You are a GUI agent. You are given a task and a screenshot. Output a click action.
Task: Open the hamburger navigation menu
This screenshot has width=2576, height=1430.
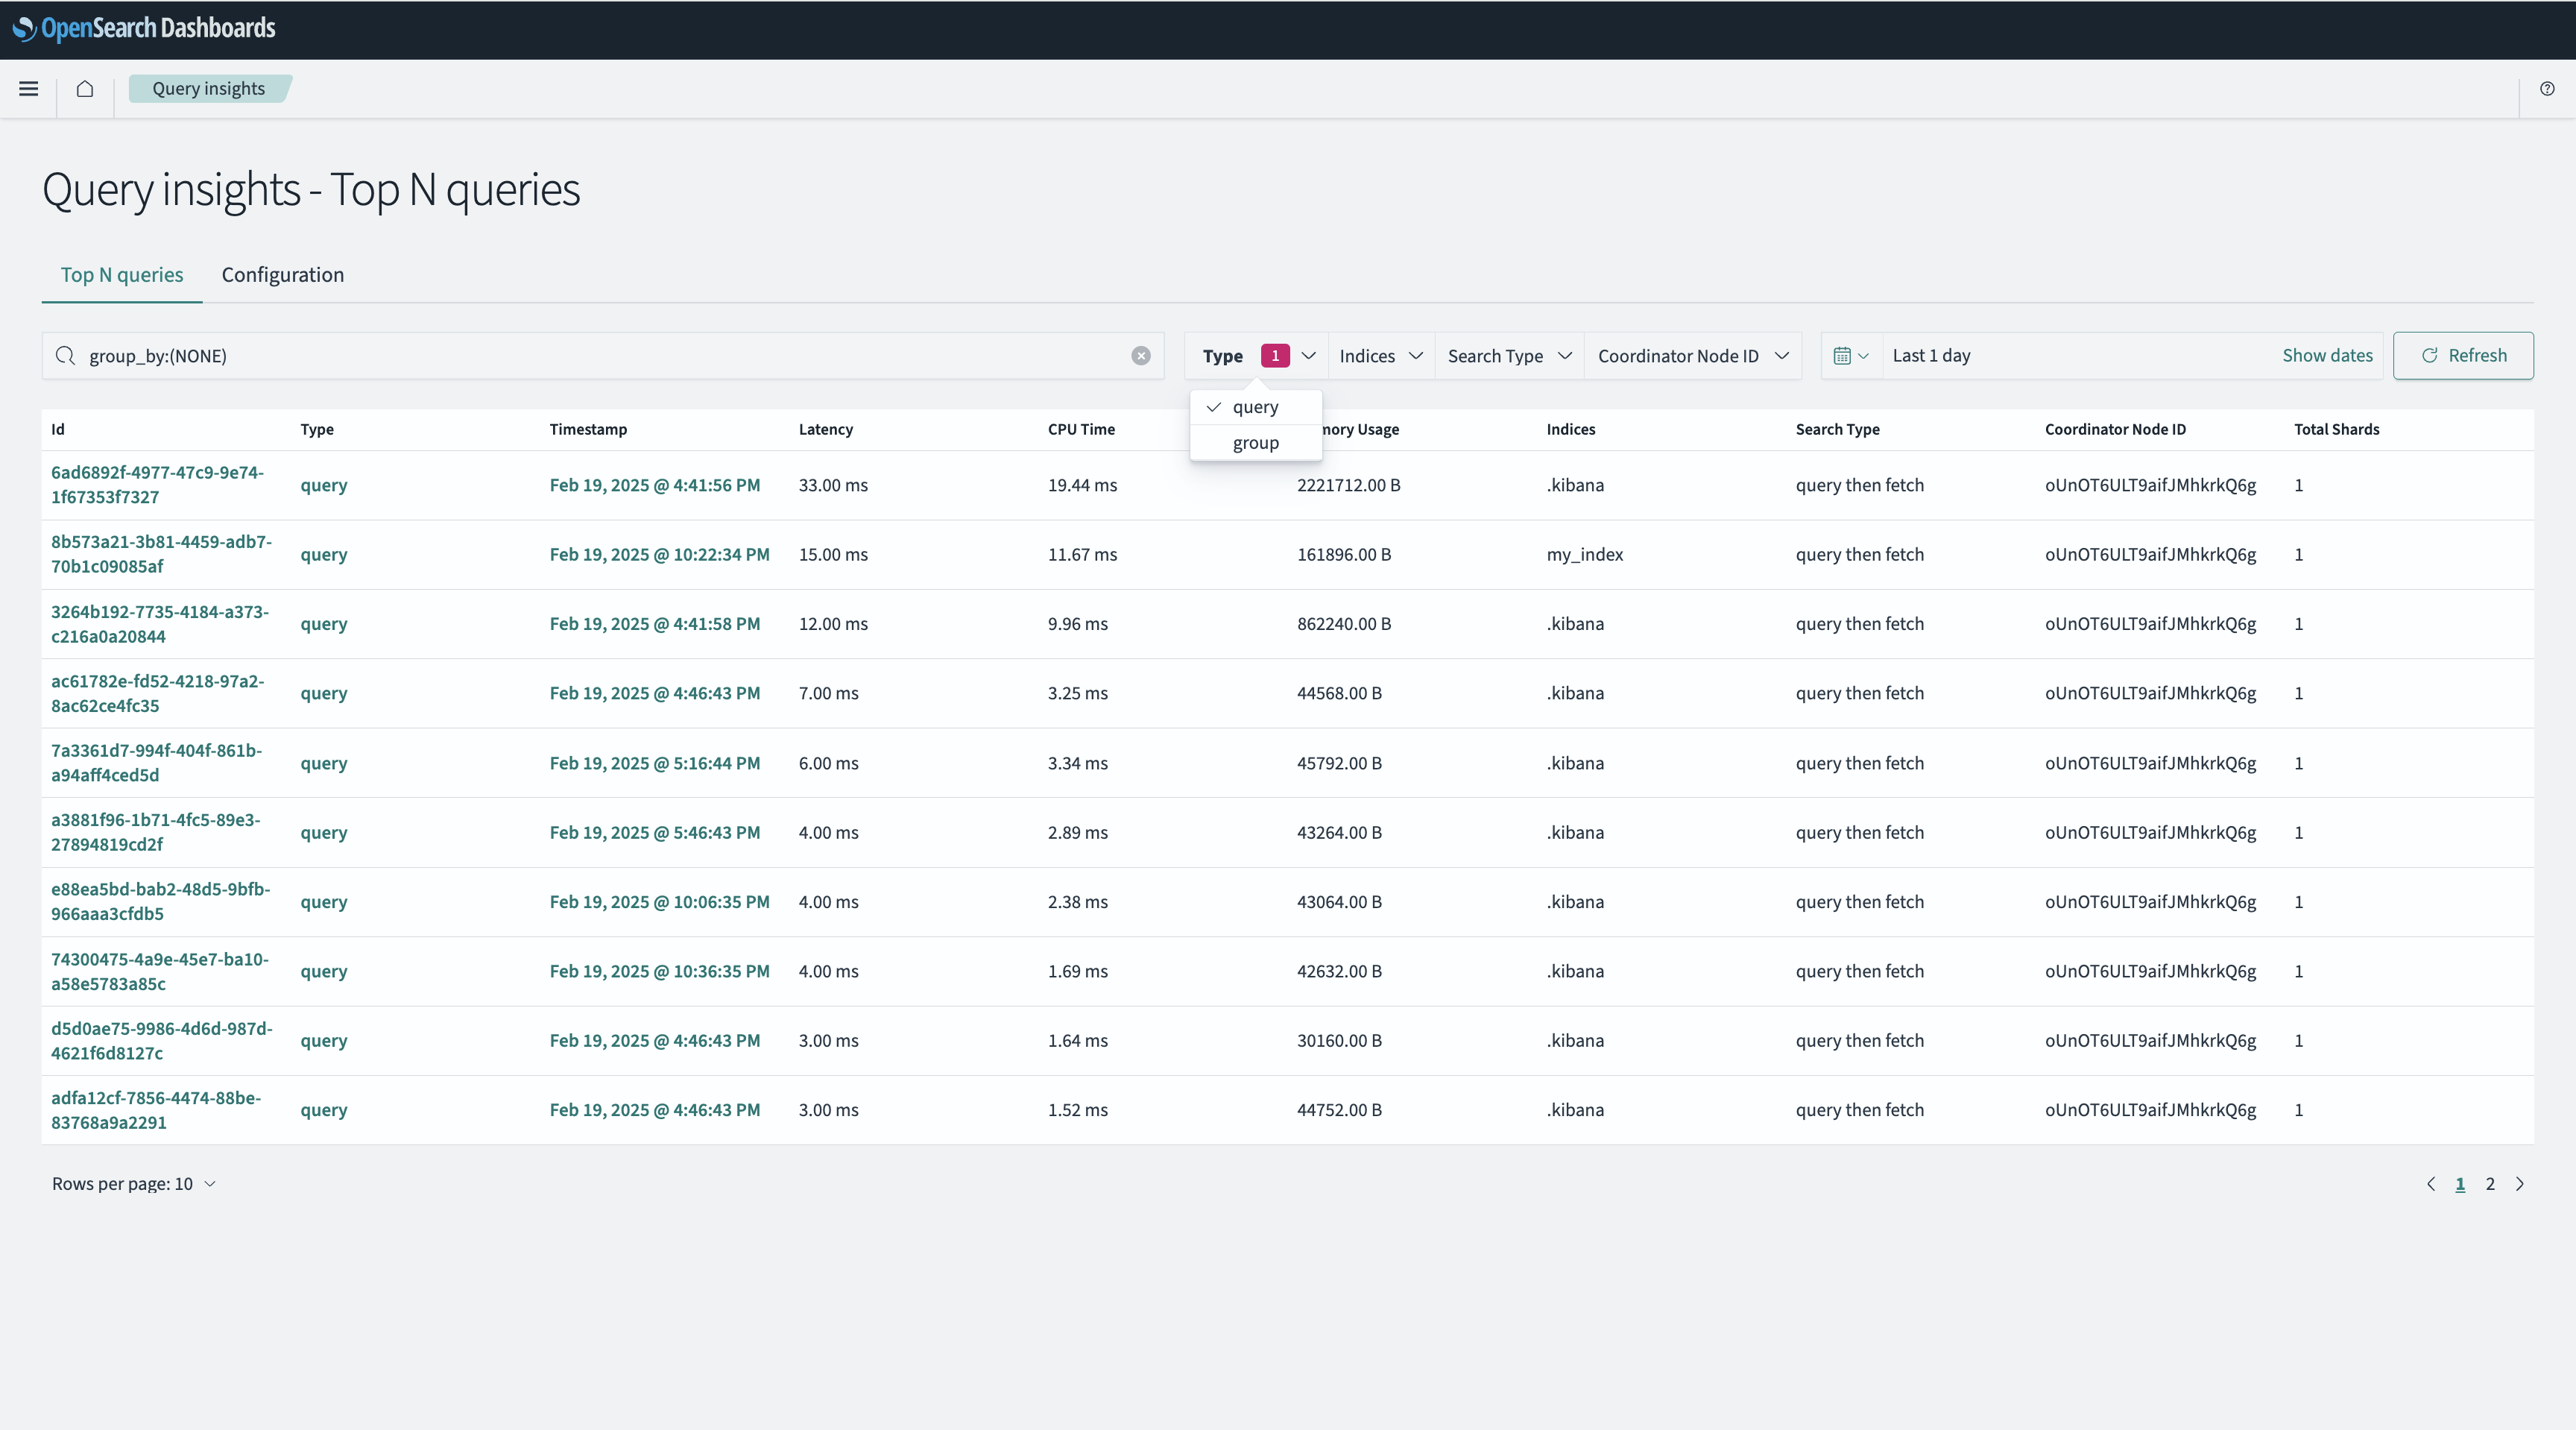coord(28,89)
